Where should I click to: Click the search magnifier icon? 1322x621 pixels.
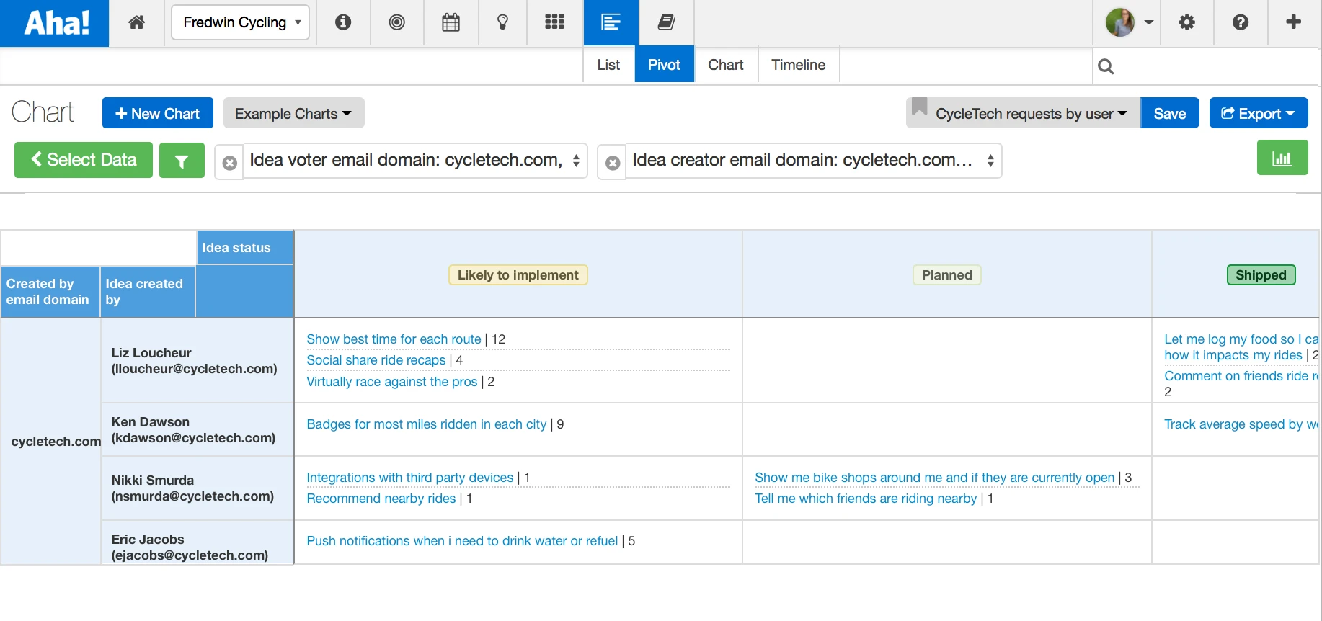(x=1106, y=67)
